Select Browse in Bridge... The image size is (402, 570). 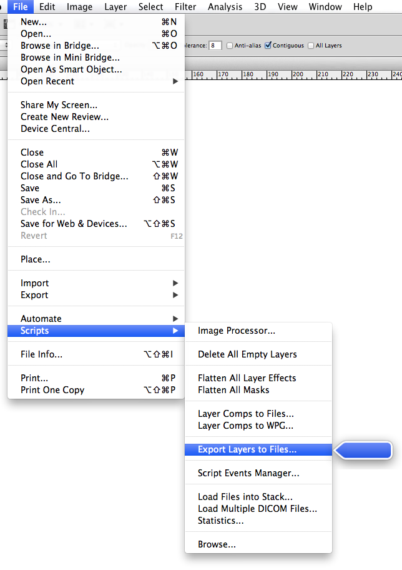96,46
